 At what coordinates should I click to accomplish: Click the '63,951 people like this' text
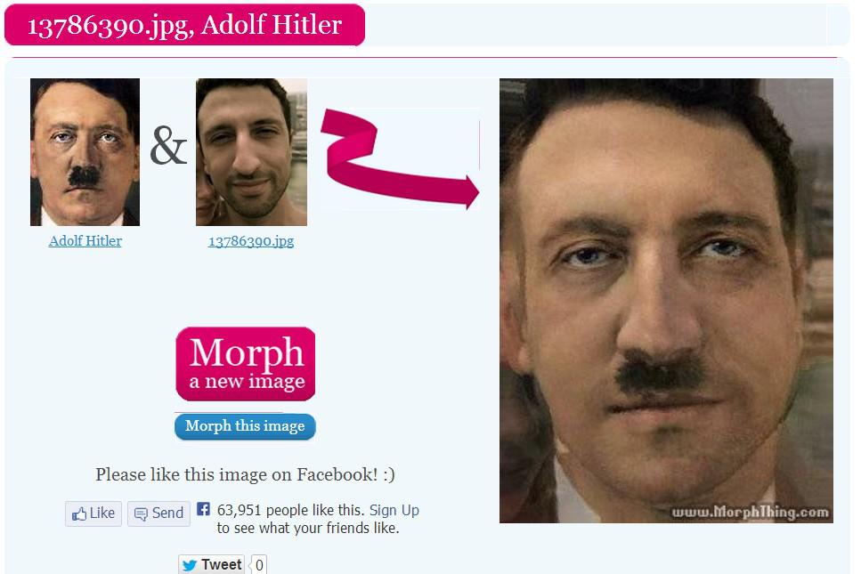click(290, 510)
